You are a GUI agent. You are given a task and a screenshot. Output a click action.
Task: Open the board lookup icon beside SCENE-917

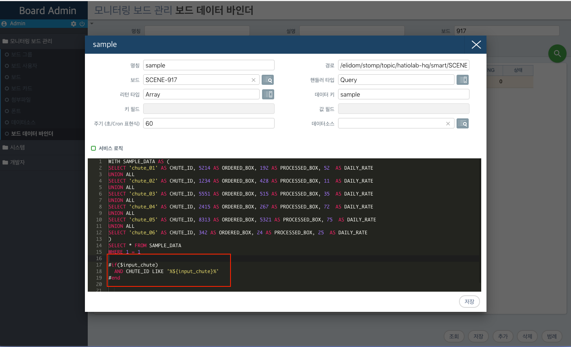[268, 80]
